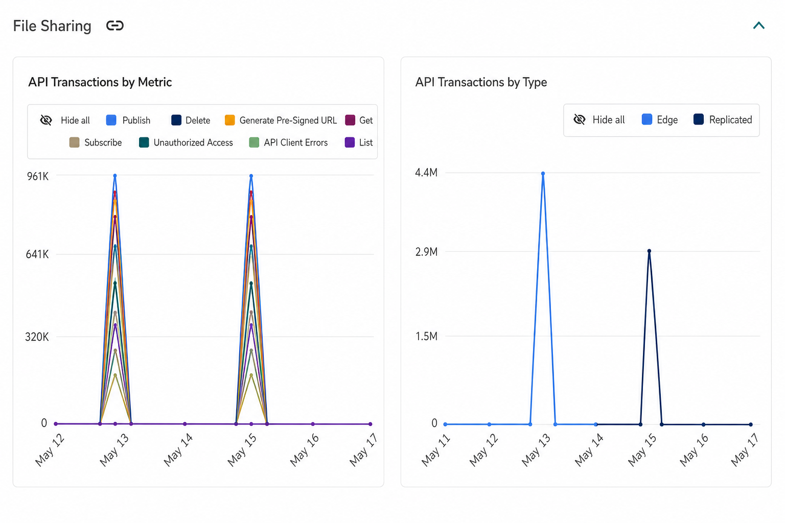Screen dimensions: 785x523
Task: Toggle the Delete series color swatch
Action: (x=176, y=120)
